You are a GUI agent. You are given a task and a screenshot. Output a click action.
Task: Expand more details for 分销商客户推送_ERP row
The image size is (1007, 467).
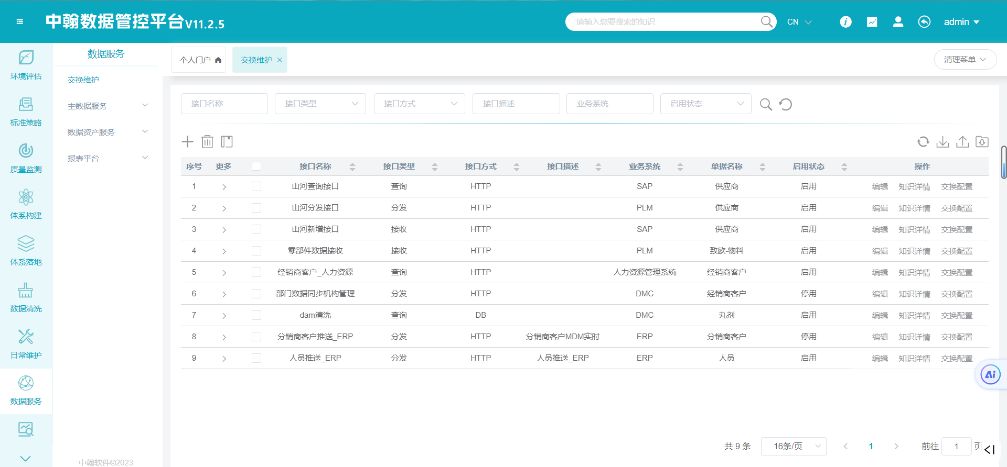[224, 337]
